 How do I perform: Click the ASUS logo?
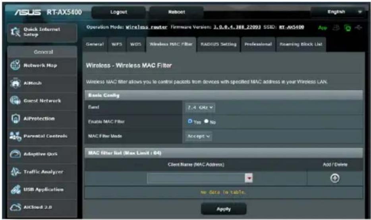[x=27, y=12]
